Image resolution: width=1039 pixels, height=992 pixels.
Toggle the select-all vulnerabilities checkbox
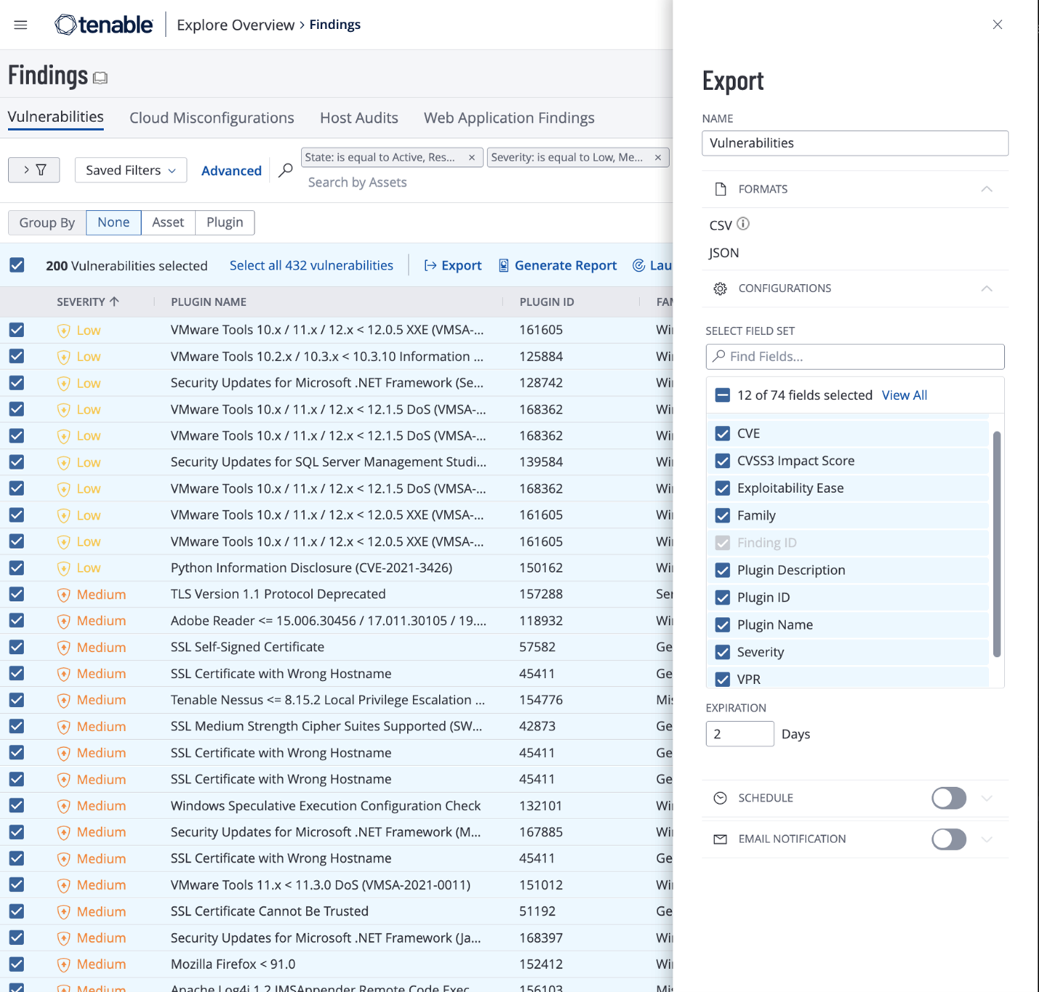[17, 265]
